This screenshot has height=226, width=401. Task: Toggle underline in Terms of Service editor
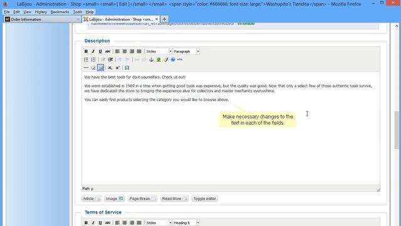(100, 223)
